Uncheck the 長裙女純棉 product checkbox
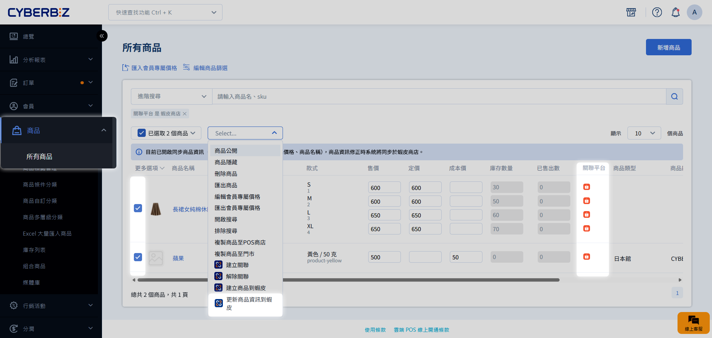 point(138,208)
